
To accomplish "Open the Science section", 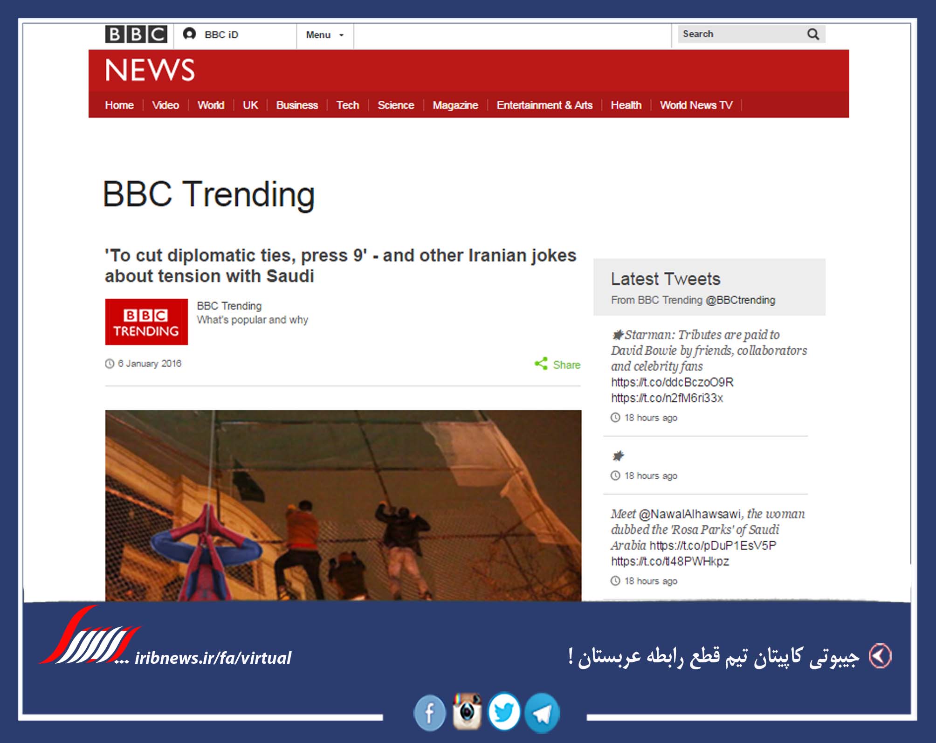I will [x=396, y=105].
